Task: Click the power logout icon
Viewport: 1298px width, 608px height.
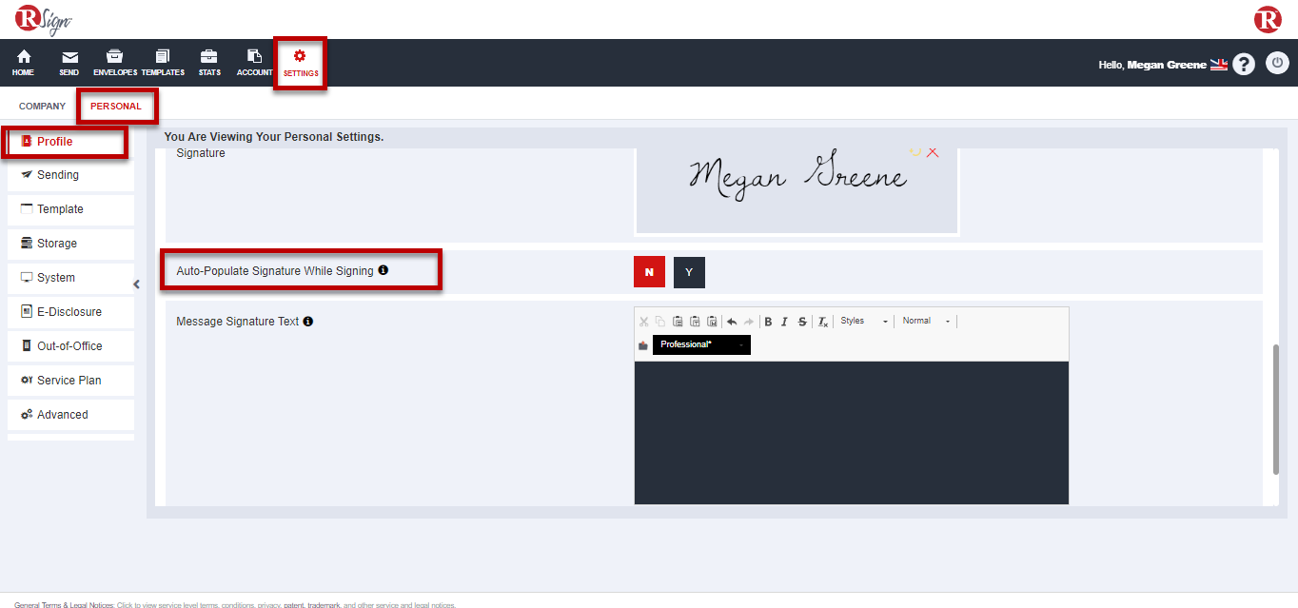Action: pyautogui.click(x=1277, y=64)
